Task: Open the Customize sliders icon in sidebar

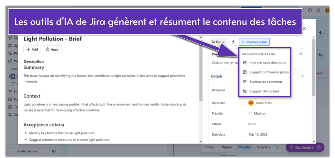Action: [10, 114]
